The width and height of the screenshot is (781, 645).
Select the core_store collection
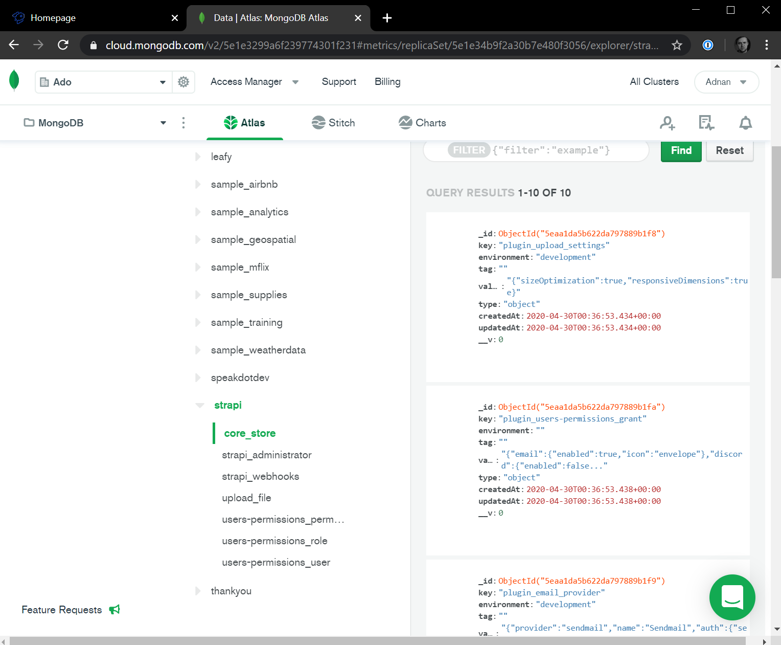[x=249, y=433]
